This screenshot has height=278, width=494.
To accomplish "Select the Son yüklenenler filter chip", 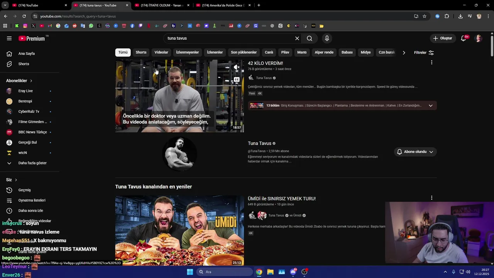I will (244, 53).
